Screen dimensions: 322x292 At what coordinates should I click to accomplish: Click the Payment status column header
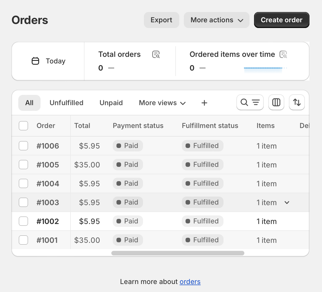[138, 126]
